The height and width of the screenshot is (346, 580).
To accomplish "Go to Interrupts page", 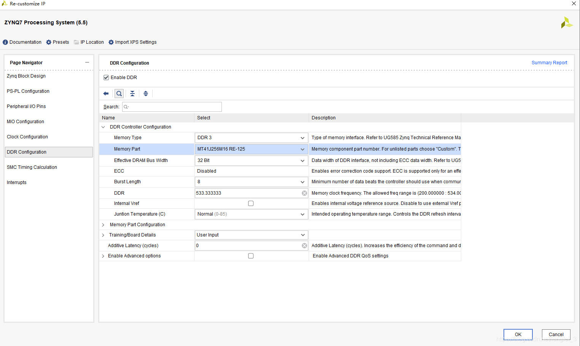I will click(x=17, y=183).
